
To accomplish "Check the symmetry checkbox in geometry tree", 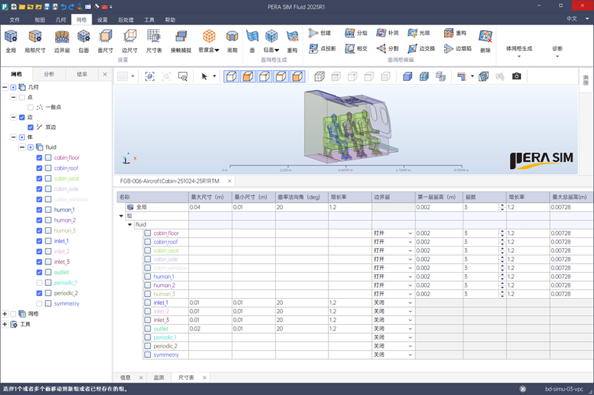I will point(39,304).
